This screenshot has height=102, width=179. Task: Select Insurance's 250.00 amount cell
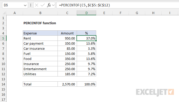point(67,64)
